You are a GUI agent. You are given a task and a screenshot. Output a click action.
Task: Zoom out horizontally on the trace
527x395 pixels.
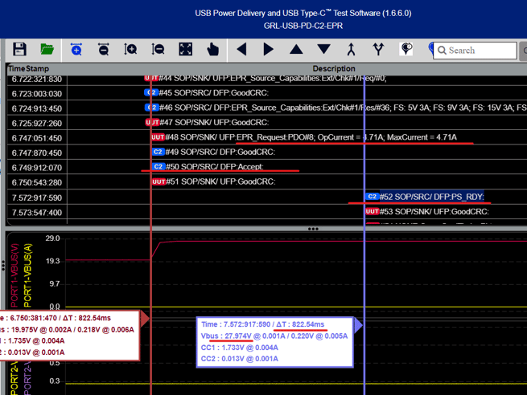click(x=104, y=49)
